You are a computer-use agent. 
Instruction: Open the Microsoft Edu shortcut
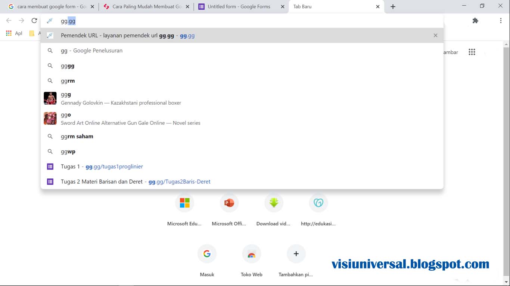pyautogui.click(x=184, y=203)
